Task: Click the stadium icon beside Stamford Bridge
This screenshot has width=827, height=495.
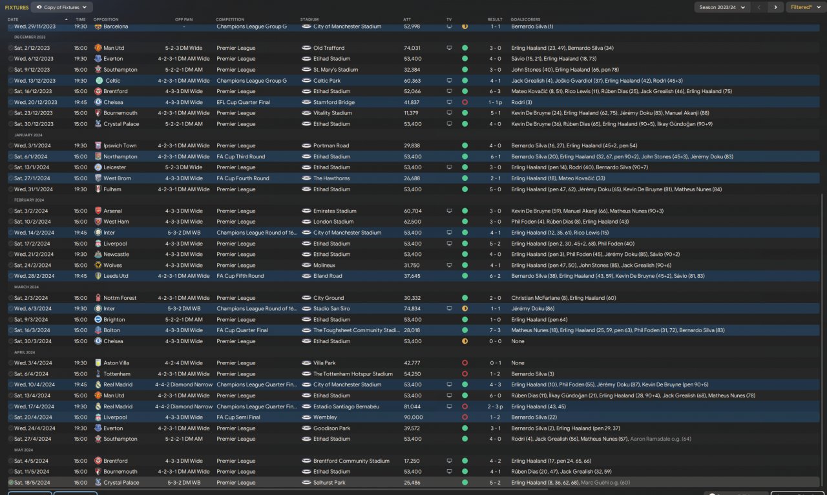Action: [306, 102]
